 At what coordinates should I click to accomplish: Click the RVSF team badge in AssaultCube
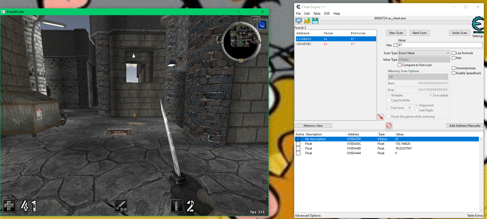(x=255, y=20)
